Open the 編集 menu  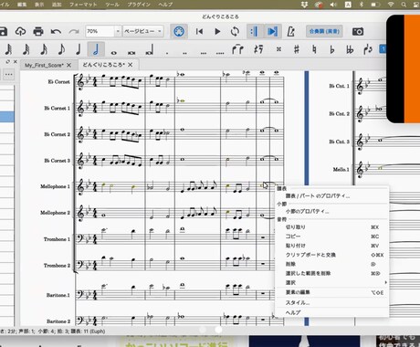(x=22, y=5)
